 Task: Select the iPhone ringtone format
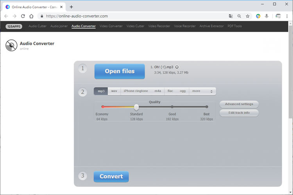[136, 91]
